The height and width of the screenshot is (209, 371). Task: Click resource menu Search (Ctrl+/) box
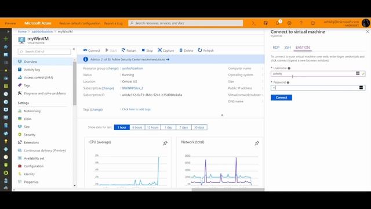point(44,52)
